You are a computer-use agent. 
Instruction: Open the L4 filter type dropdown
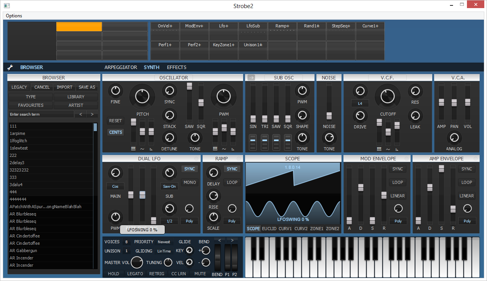(360, 103)
